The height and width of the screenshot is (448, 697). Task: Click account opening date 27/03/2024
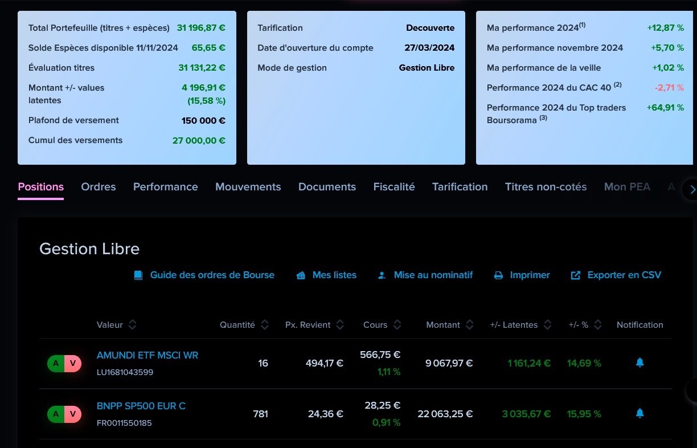click(x=429, y=48)
